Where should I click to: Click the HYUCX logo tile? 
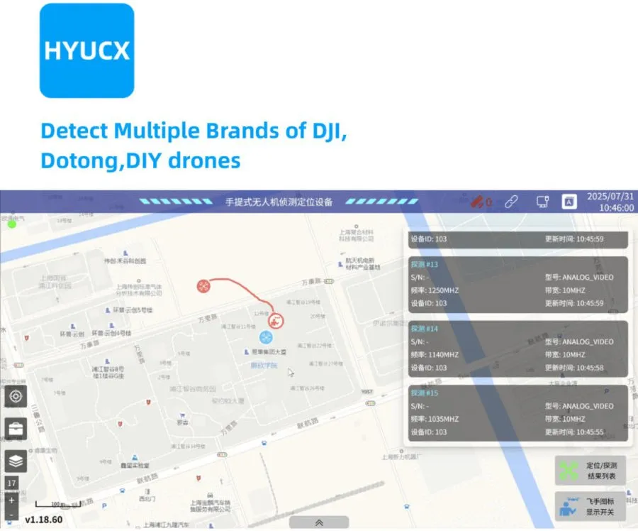click(86, 50)
